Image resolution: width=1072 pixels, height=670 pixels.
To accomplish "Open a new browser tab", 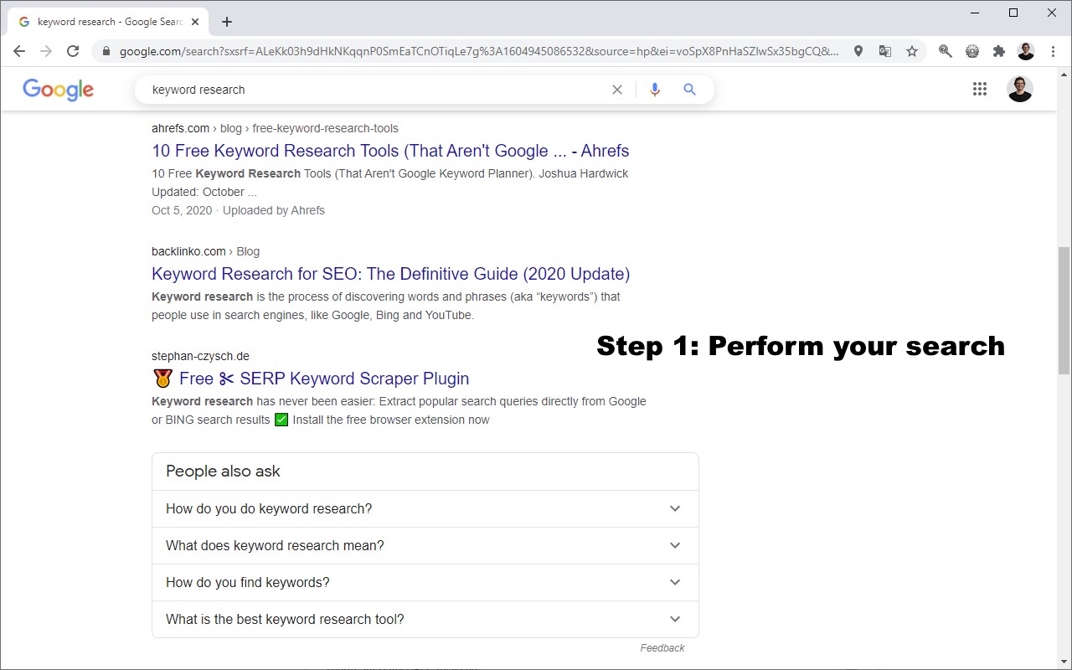I will point(227,22).
